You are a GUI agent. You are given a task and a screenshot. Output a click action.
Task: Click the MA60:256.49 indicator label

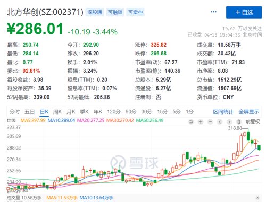(149, 120)
